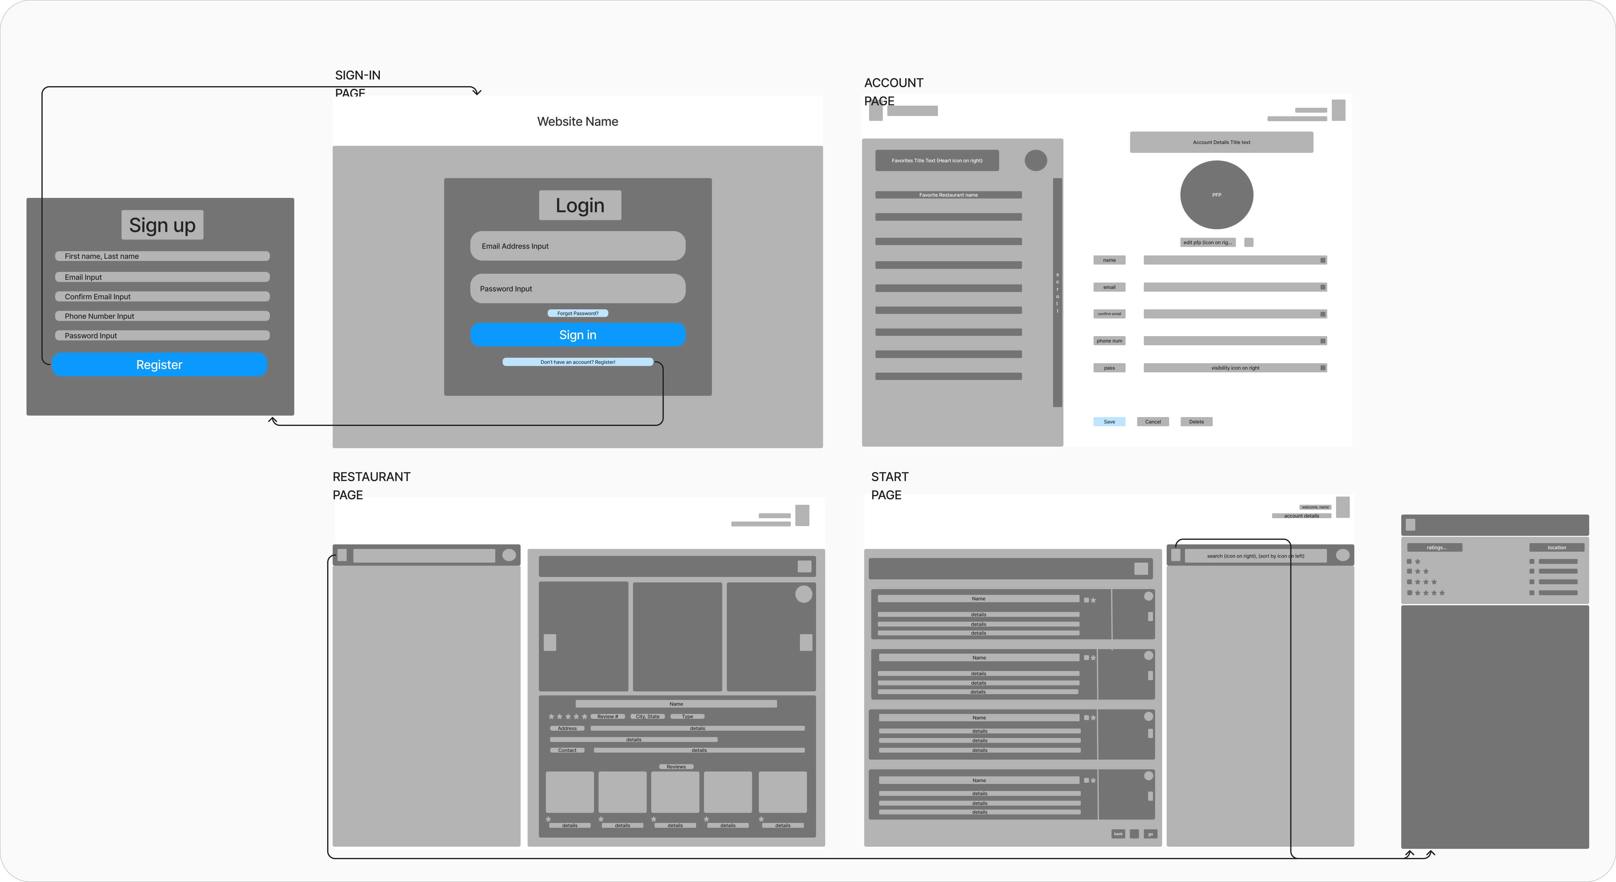
Task: Click the round search icon right of Start search bar
Action: pos(1343,555)
